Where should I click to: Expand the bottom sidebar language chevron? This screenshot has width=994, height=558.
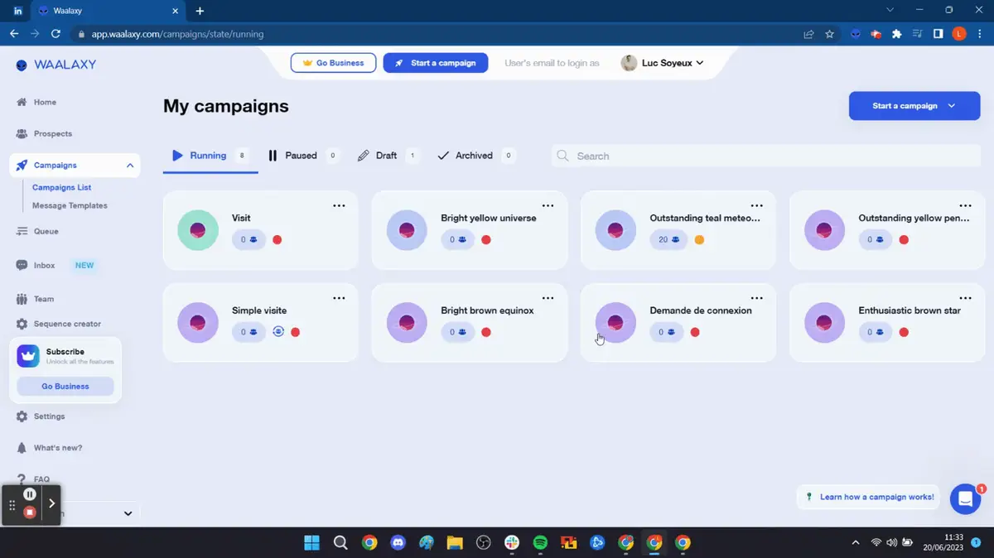tap(128, 513)
